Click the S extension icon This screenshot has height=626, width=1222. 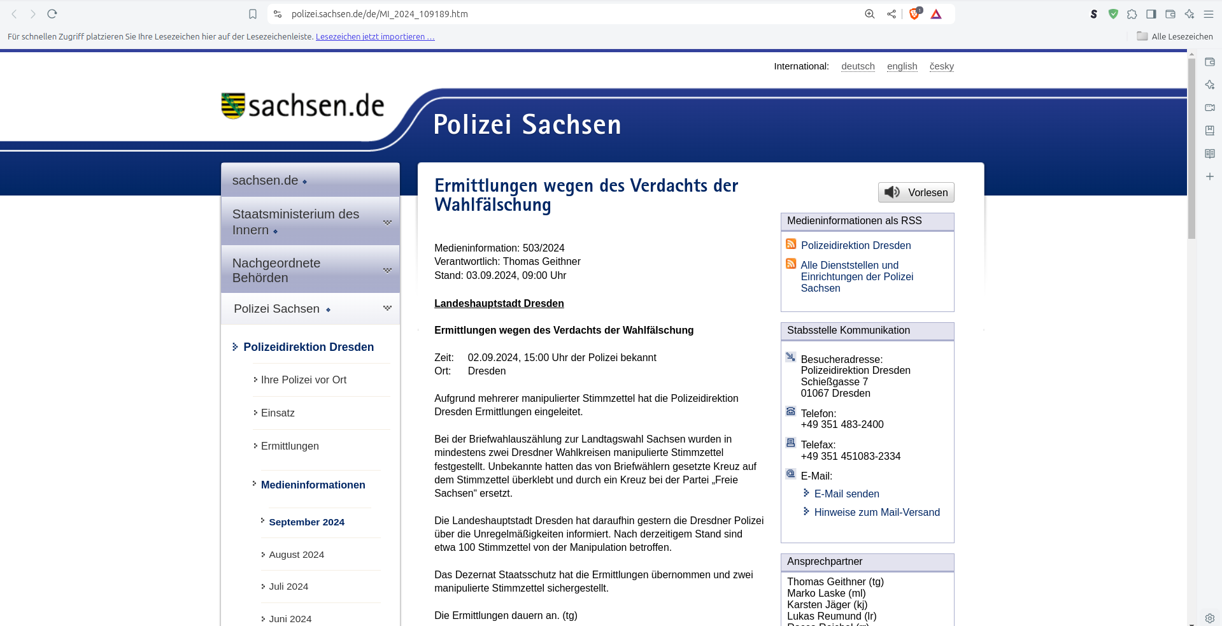coord(1094,14)
